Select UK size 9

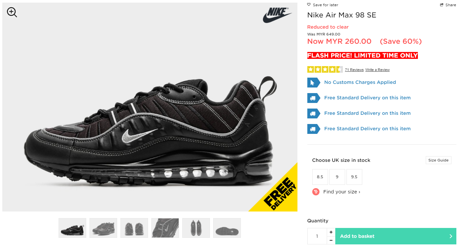pos(337,177)
